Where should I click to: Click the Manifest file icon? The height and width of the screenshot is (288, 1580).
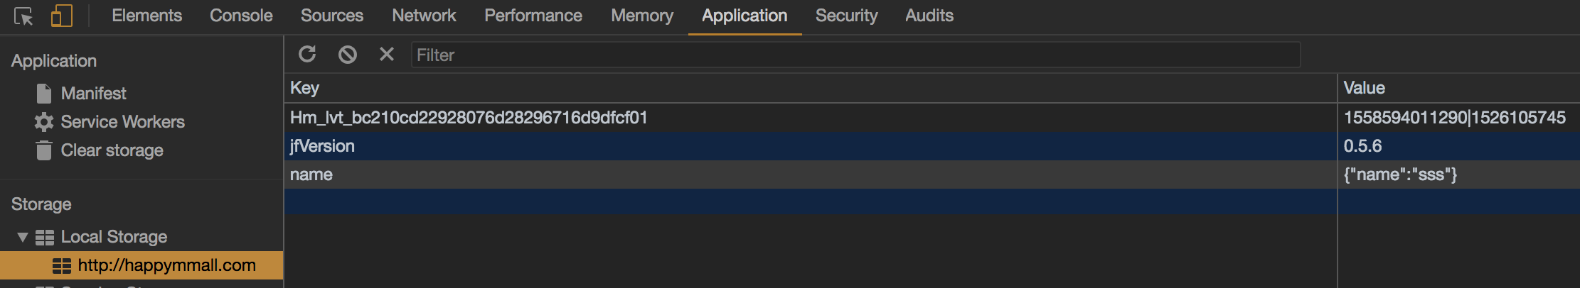pos(44,94)
